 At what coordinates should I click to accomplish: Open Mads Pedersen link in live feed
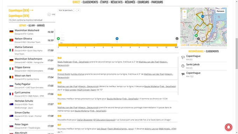pos(65,62)
